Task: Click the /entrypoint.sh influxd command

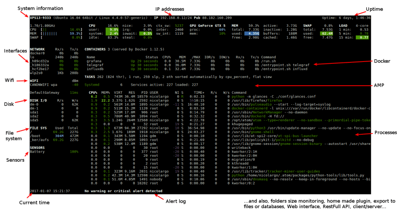Action: (x=284, y=69)
